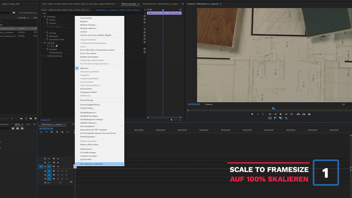Select the ellipse mask tool under Deckkraft
The height and width of the screenshot is (198, 352).
click(49, 46)
